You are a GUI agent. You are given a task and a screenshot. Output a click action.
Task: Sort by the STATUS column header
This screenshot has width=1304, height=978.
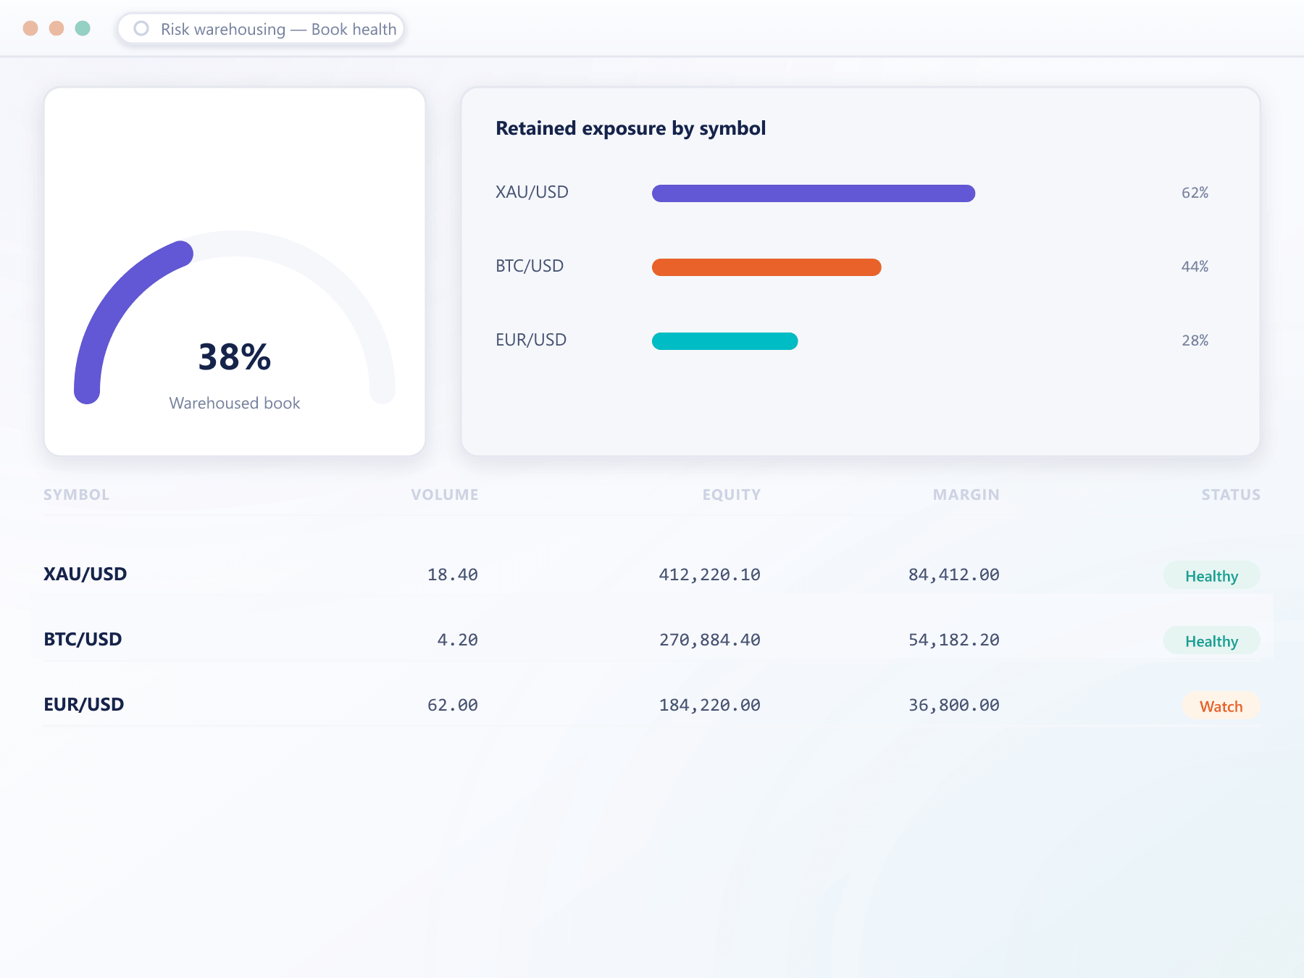pos(1231,495)
